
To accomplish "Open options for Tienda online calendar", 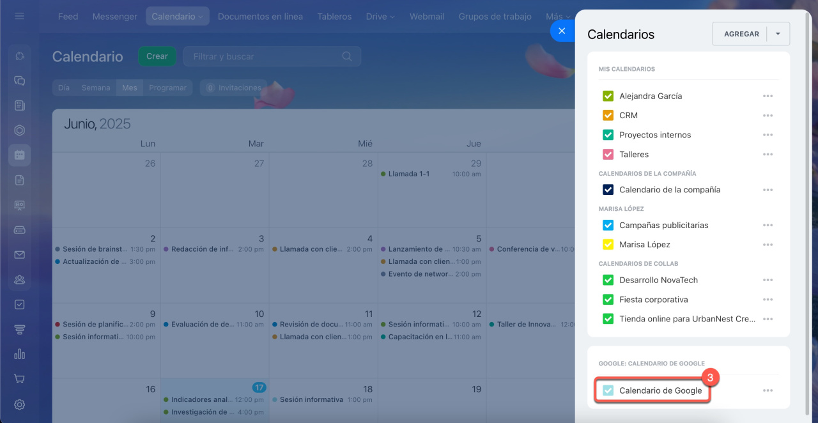I will coord(768,319).
